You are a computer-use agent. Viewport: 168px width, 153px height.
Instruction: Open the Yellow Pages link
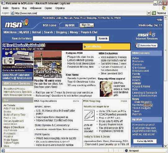[x=11, y=142]
